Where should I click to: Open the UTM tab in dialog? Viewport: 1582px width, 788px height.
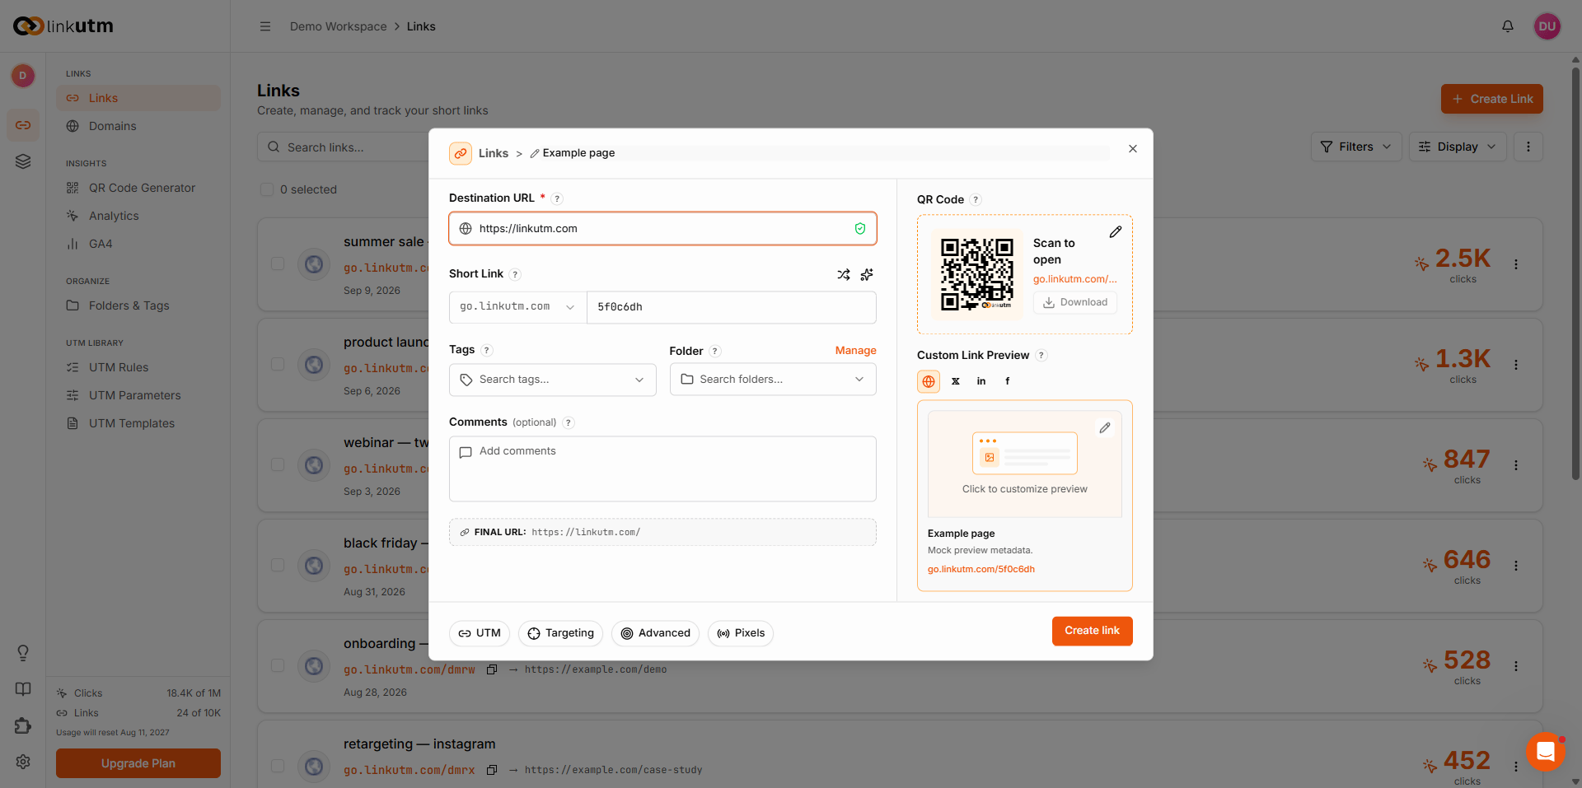click(480, 633)
